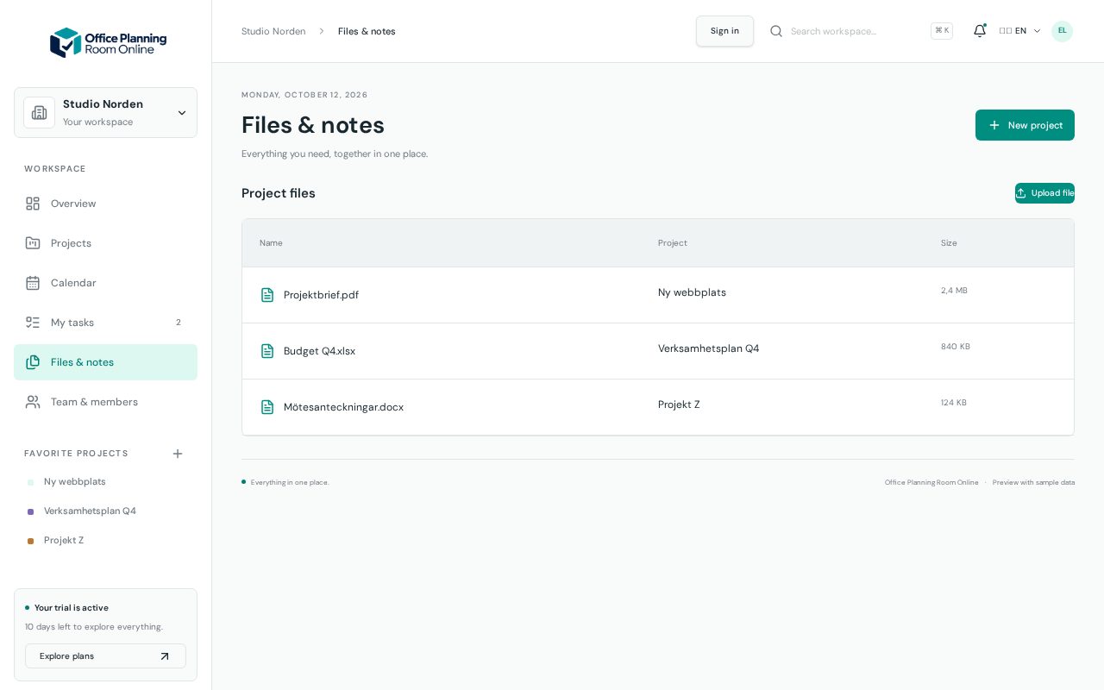Open the notifications bell

point(980,31)
